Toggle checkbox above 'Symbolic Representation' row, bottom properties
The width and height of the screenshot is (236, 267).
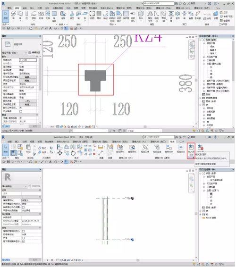pyautogui.click(x=23, y=231)
